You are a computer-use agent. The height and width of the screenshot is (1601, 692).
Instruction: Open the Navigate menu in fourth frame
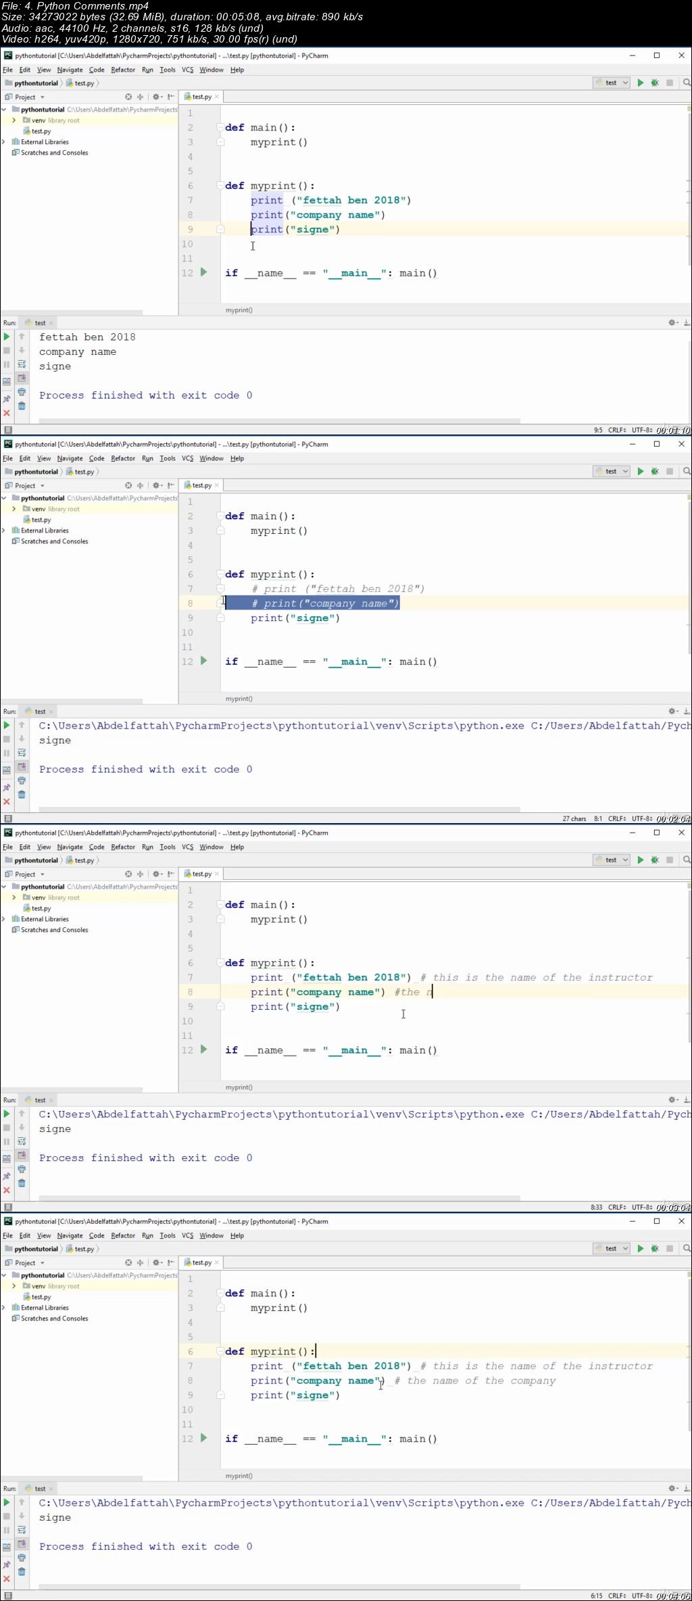click(70, 1235)
